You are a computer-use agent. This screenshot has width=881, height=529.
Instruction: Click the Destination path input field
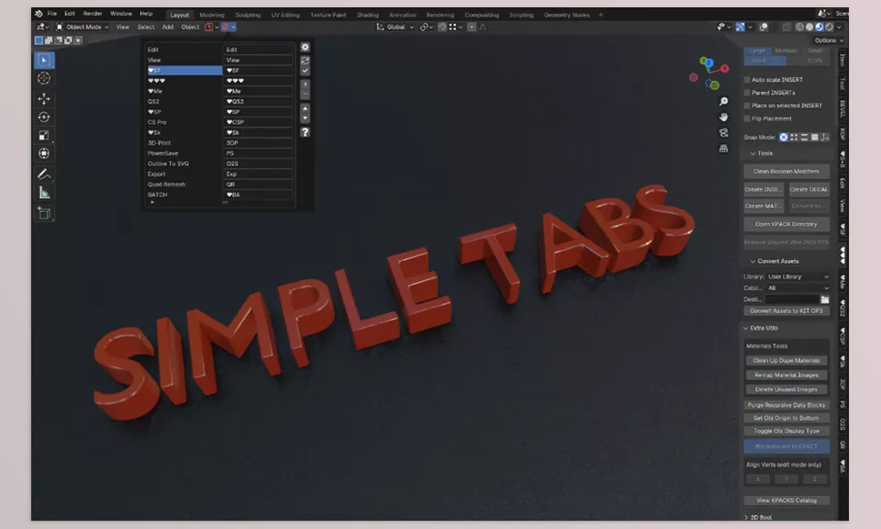coord(792,299)
